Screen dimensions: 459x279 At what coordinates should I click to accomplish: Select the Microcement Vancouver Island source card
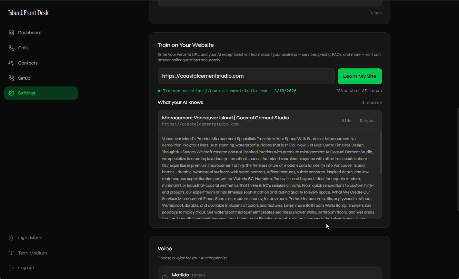[x=225, y=118]
